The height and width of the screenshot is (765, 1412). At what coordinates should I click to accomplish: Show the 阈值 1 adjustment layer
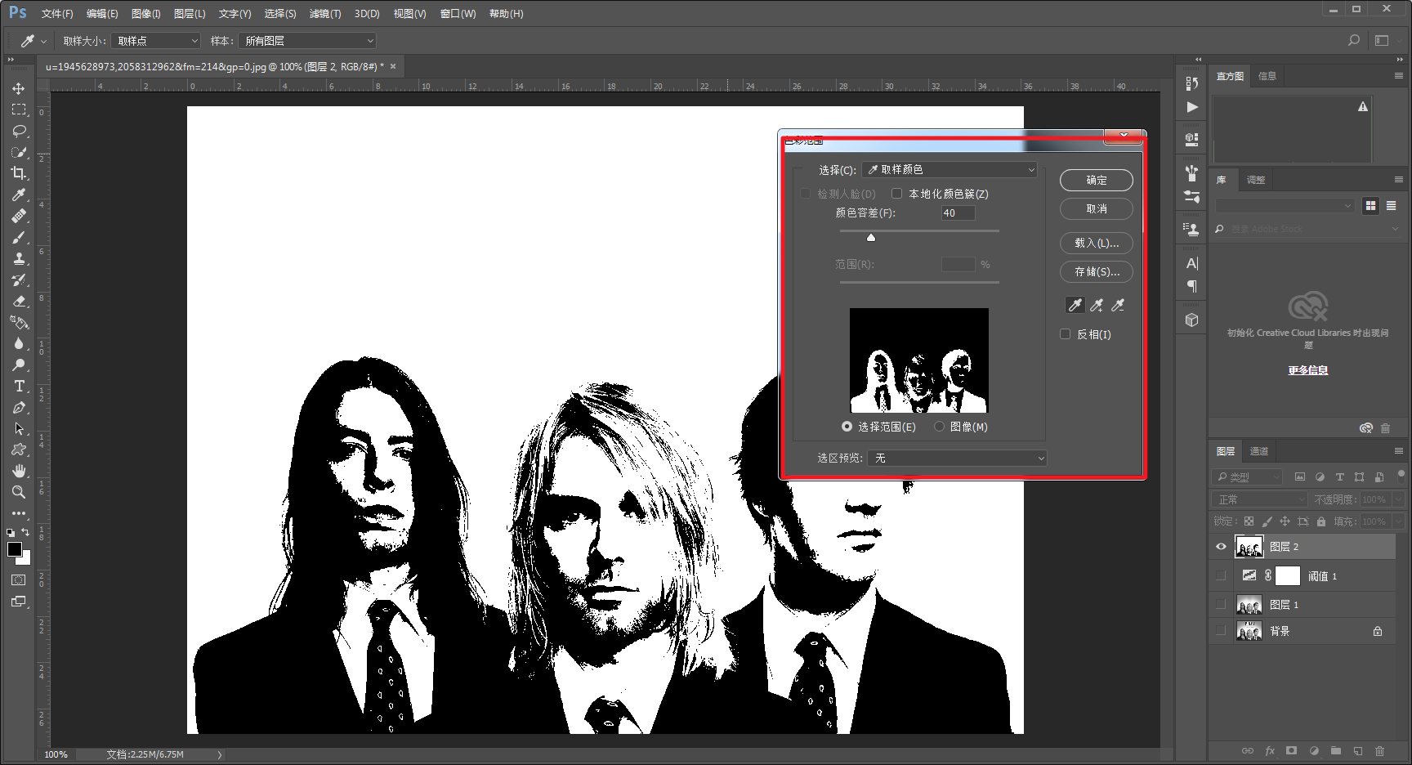tap(1221, 576)
